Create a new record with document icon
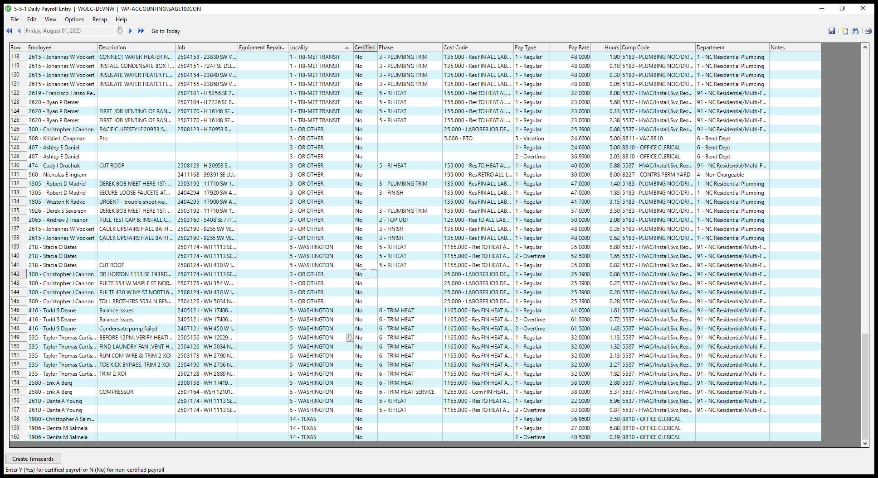Image resolution: width=878 pixels, height=478 pixels. point(845,31)
